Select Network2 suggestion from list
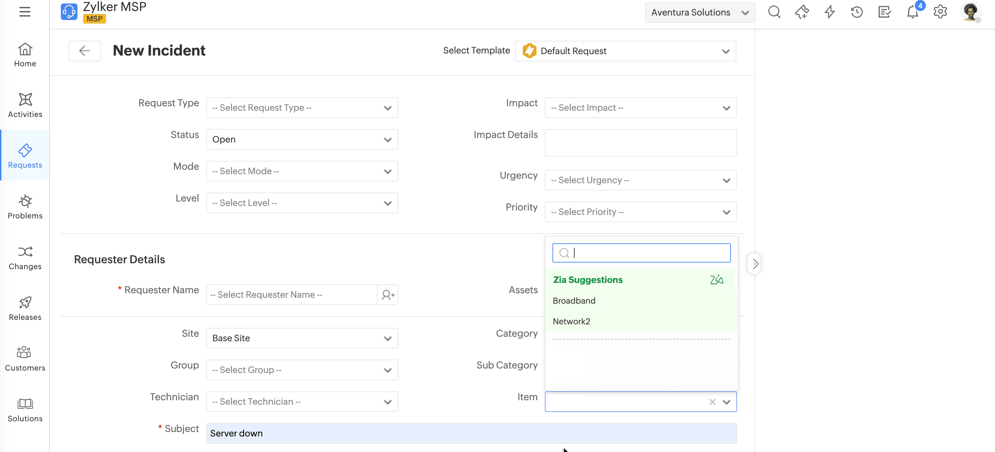Image resolution: width=995 pixels, height=452 pixels. (x=571, y=321)
